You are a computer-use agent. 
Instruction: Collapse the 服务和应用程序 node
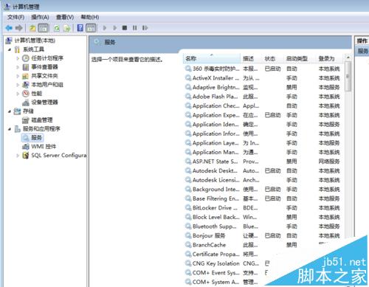click(x=10, y=129)
